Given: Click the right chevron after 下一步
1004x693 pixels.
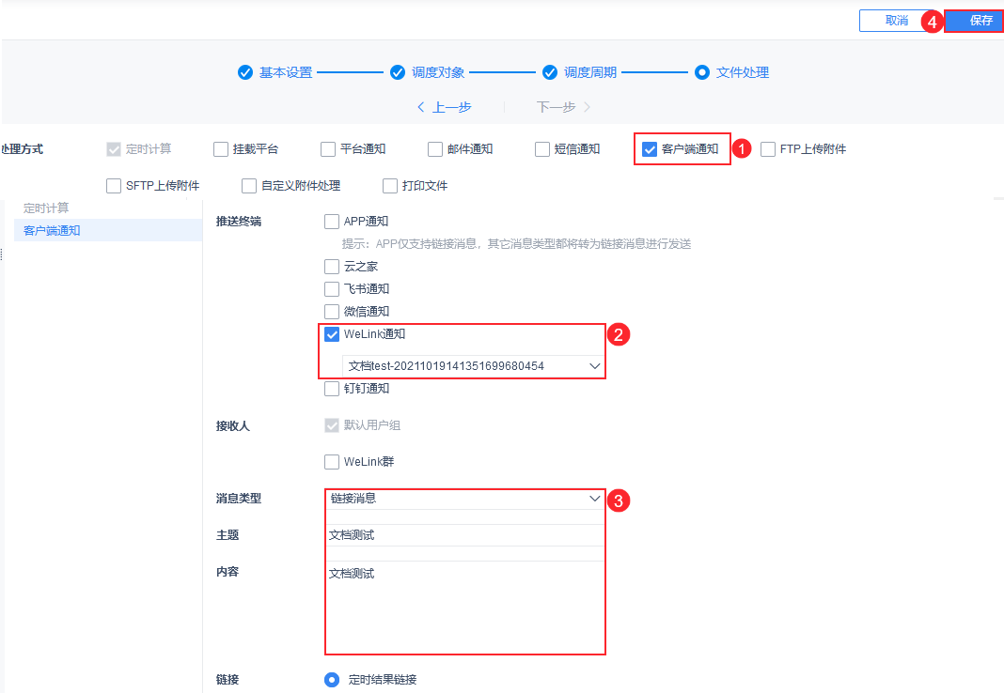Looking at the screenshot, I should (x=587, y=107).
